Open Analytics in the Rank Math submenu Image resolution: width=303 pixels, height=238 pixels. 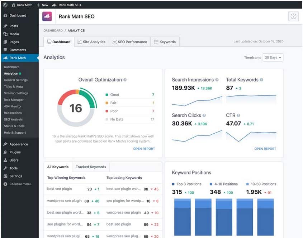pyautogui.click(x=11, y=73)
